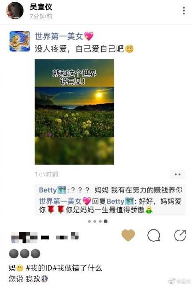Image resolution: width=193 pixels, height=286 pixels.
Task: Open 吴宣仪 username link
Action: click(x=41, y=7)
